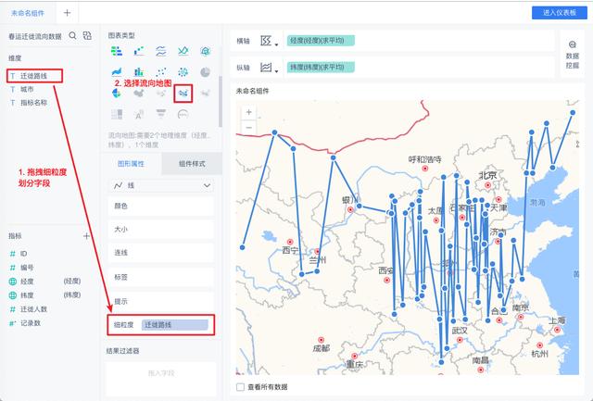
Task: Select the funnel chart type
Action: tap(161, 114)
